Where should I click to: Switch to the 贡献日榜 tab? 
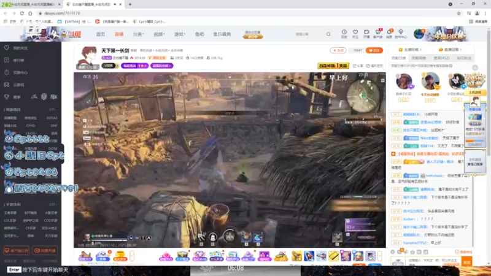coord(398,58)
